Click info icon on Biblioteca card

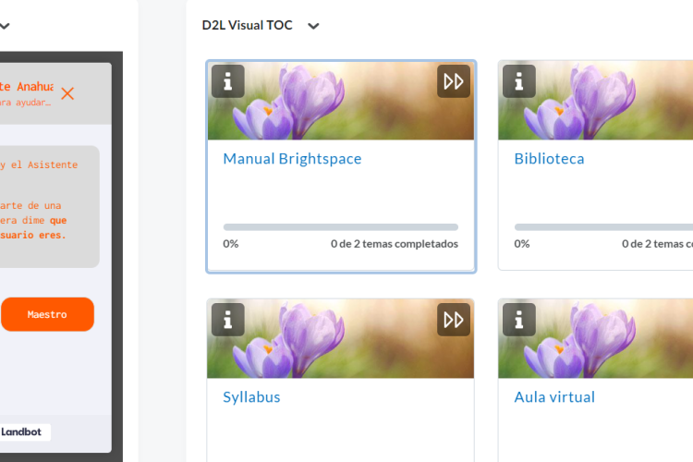tap(519, 81)
